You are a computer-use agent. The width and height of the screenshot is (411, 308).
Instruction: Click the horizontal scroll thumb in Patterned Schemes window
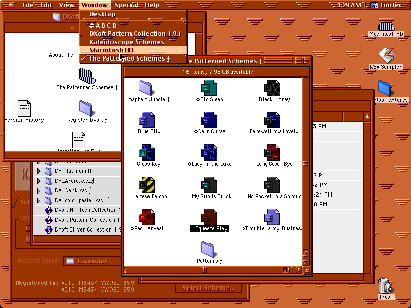point(204,270)
